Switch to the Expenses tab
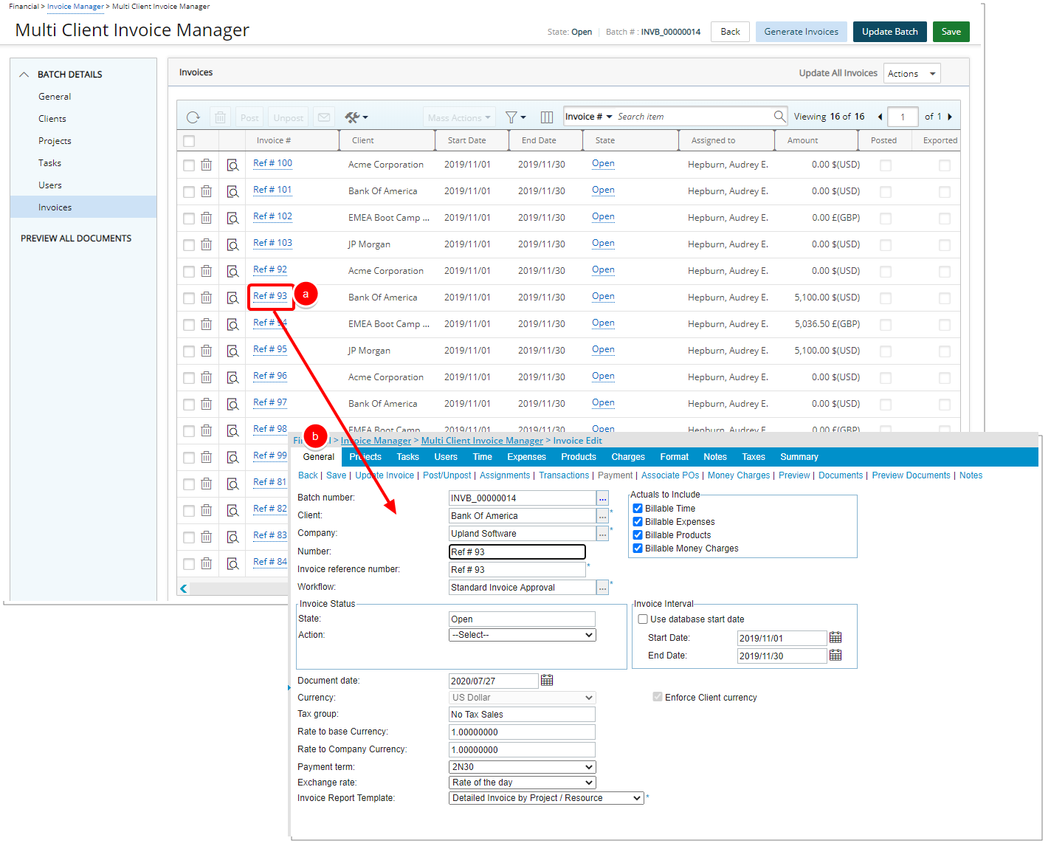Viewport: 1051px width, 849px height. (526, 457)
